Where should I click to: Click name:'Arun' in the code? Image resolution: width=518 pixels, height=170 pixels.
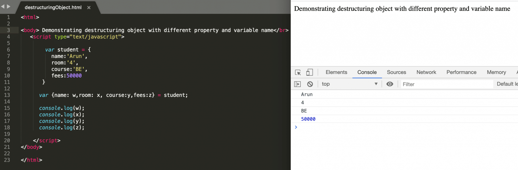click(x=69, y=56)
